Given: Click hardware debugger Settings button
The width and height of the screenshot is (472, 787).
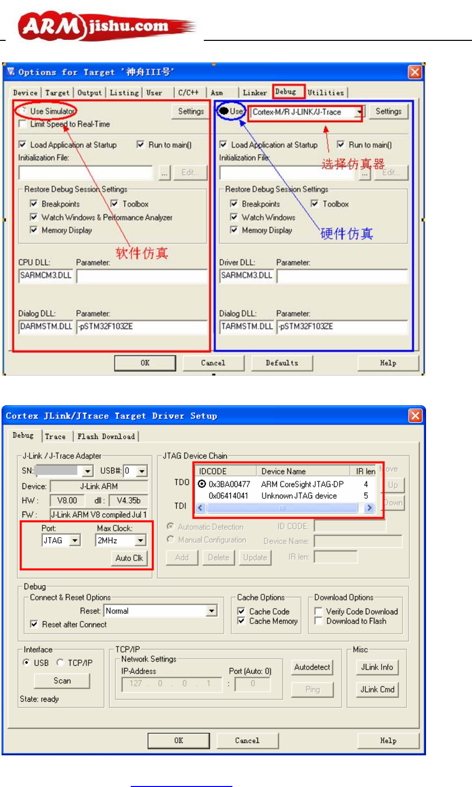Looking at the screenshot, I should 388,111.
